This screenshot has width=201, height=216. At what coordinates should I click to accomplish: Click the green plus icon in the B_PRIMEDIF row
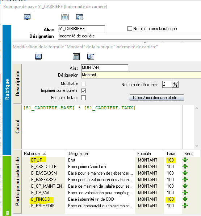click(x=185, y=206)
